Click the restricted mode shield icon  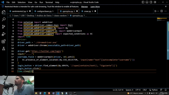tap(3, 6)
